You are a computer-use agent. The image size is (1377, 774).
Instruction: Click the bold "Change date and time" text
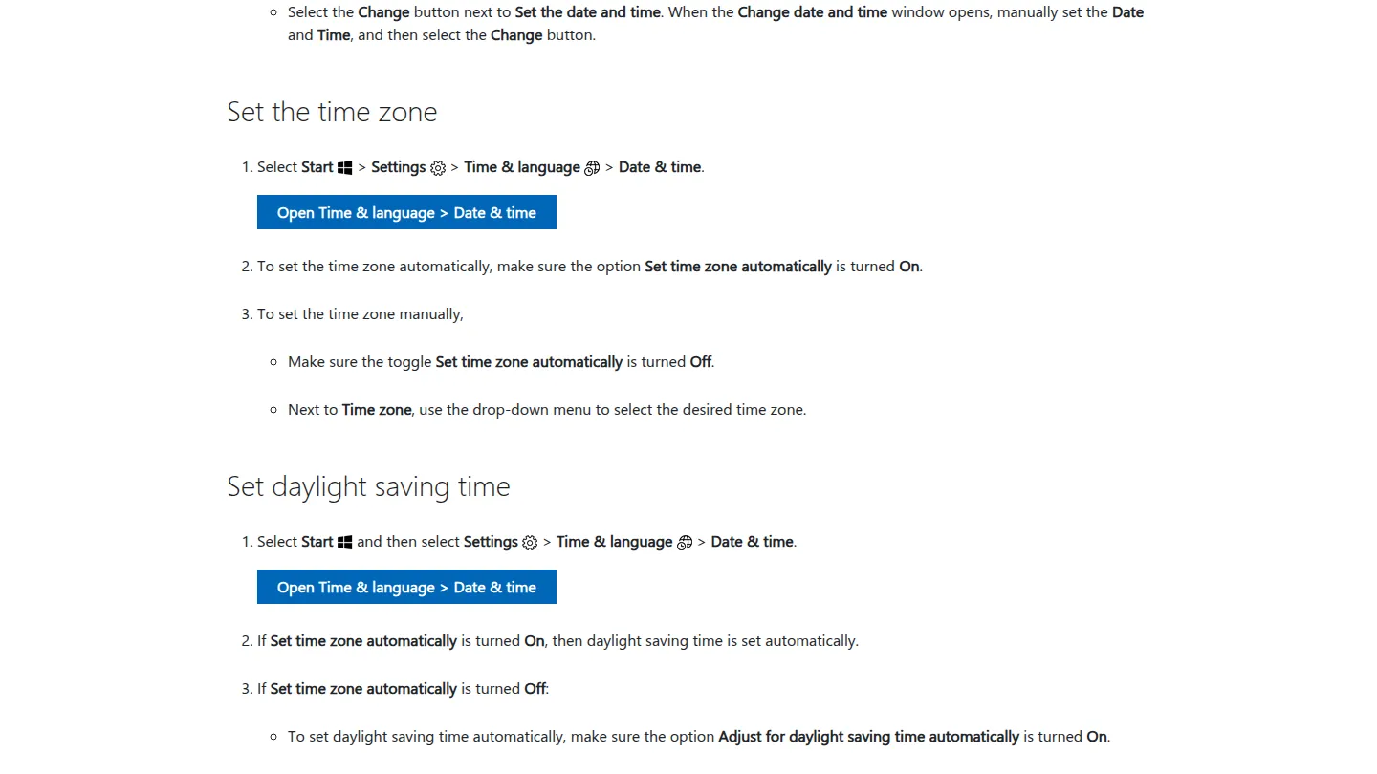pos(813,12)
